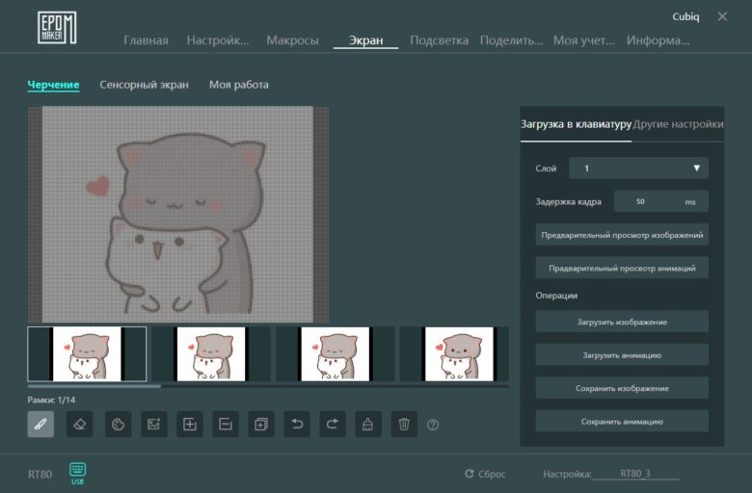The image size is (752, 493).
Task: Remove current frame with minus icon
Action: coord(226,424)
